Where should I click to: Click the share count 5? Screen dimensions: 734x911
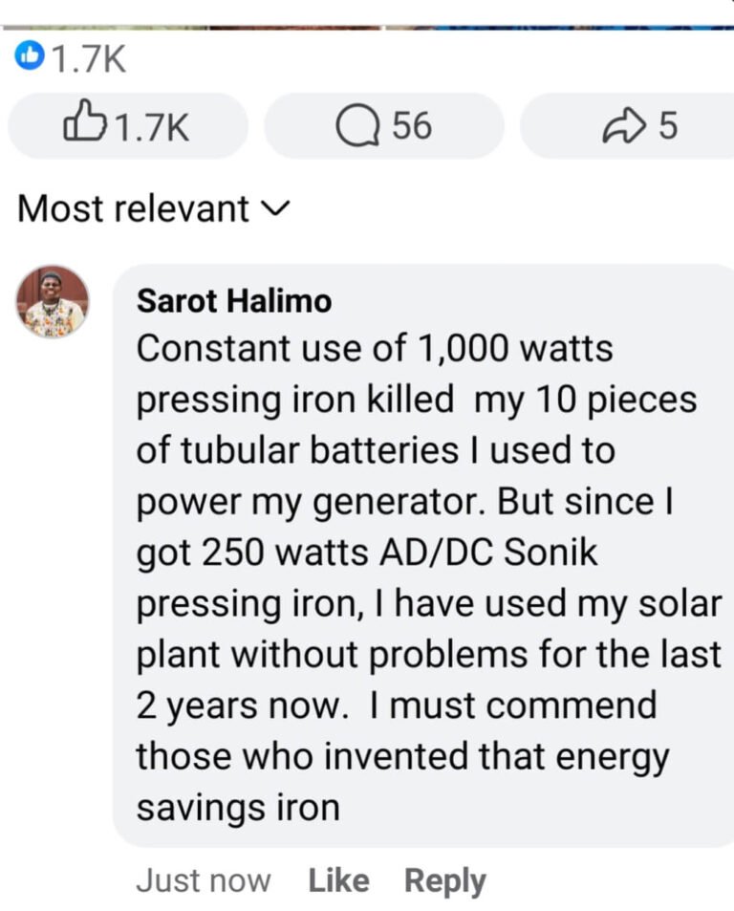[x=668, y=125]
